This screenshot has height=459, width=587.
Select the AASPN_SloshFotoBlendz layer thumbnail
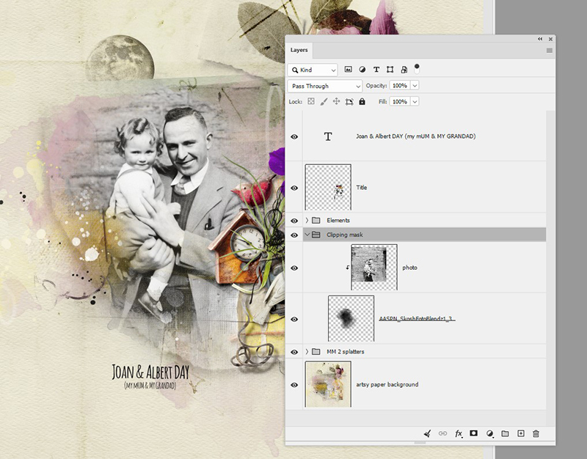351,318
